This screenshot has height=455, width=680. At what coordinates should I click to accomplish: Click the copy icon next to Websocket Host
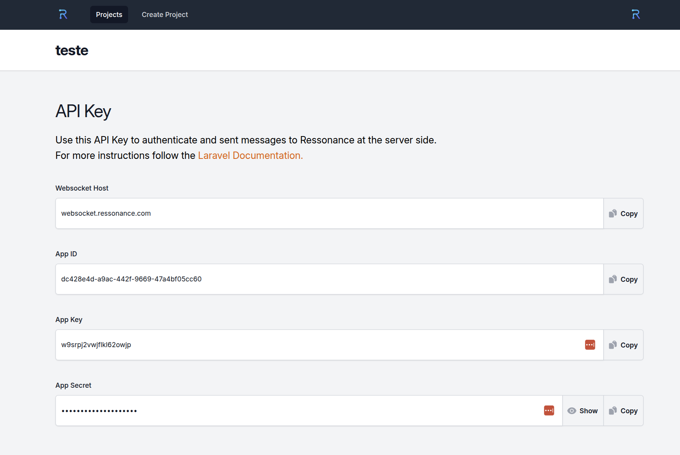[613, 213]
